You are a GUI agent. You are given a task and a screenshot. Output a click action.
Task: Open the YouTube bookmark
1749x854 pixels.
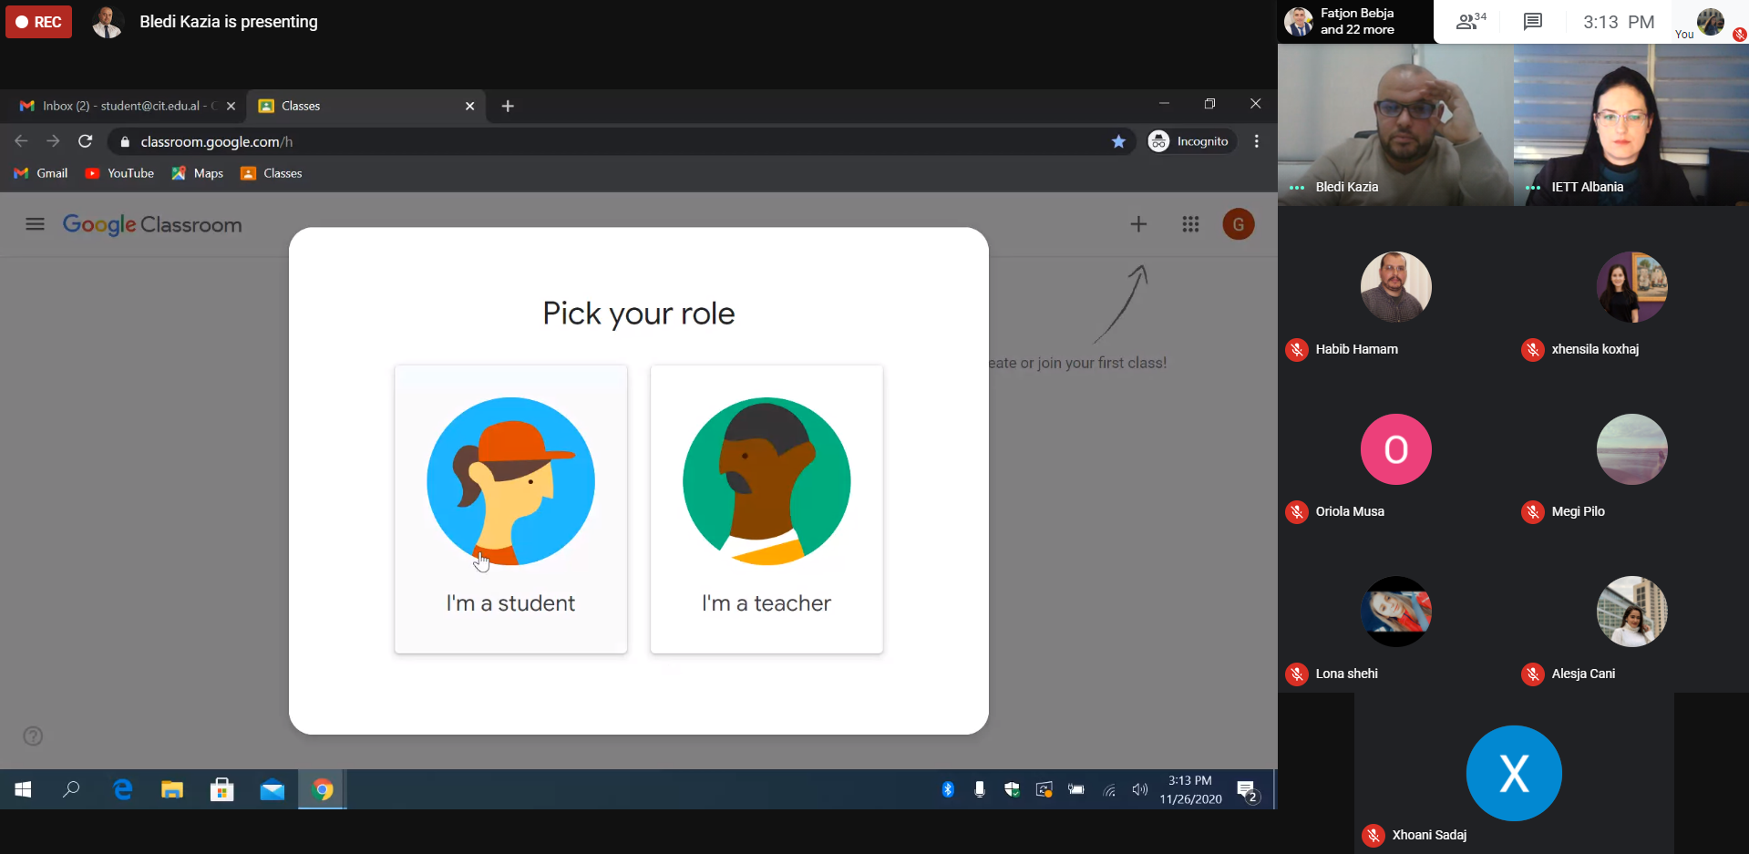tap(119, 173)
